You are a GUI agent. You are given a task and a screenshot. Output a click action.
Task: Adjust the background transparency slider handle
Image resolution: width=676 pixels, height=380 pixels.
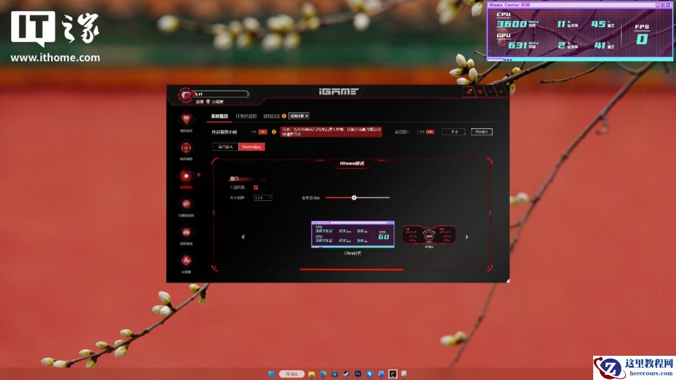(x=354, y=197)
